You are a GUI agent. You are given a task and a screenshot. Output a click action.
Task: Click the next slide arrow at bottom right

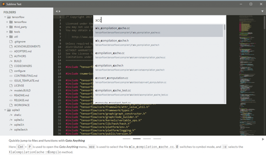pyautogui.click(x=263, y=139)
